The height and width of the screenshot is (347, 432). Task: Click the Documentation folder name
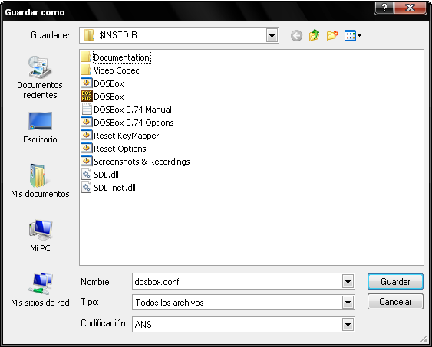point(122,57)
